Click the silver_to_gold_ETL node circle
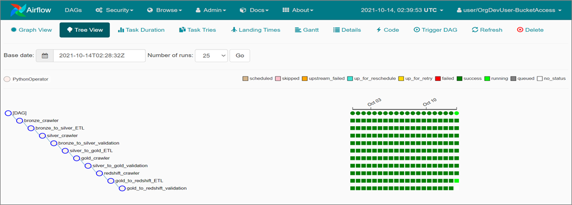Viewport: 572px width, 205px height. [x=65, y=151]
